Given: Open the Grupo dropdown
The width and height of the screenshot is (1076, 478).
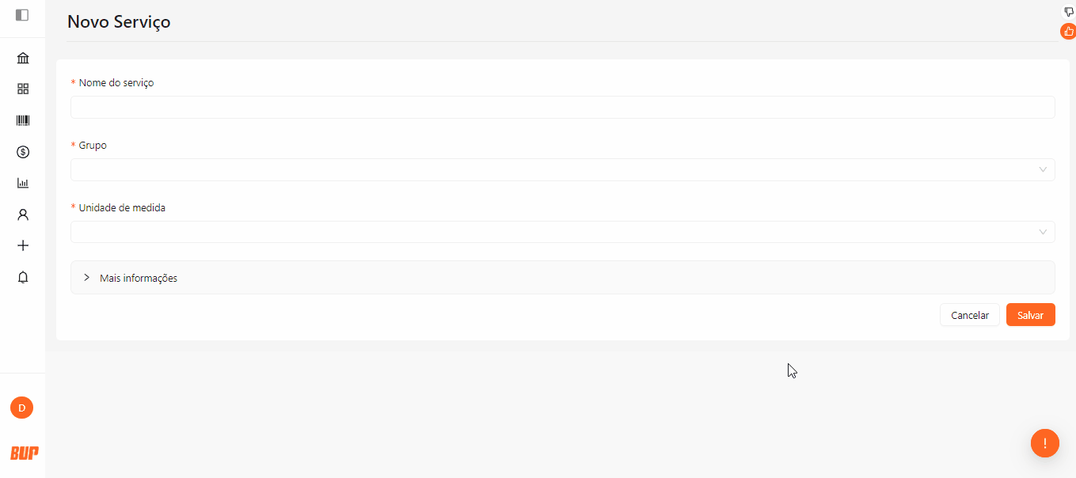Looking at the screenshot, I should (x=563, y=169).
